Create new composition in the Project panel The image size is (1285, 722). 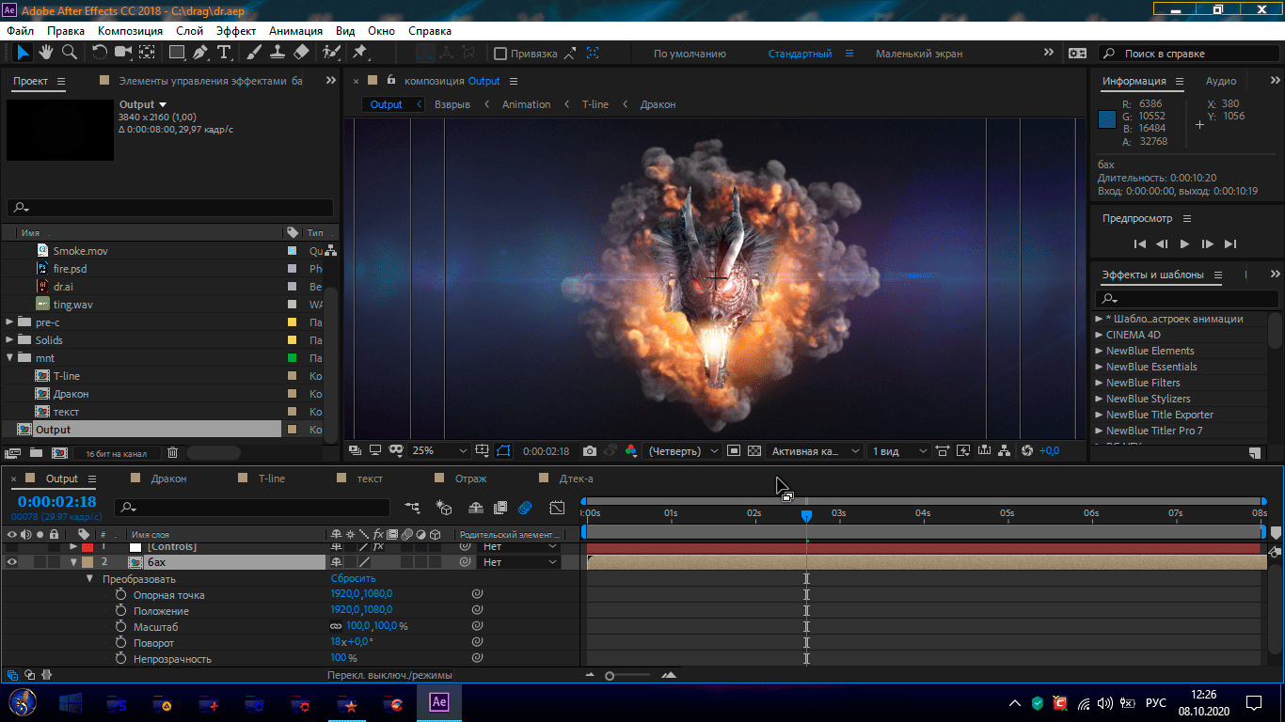point(58,453)
